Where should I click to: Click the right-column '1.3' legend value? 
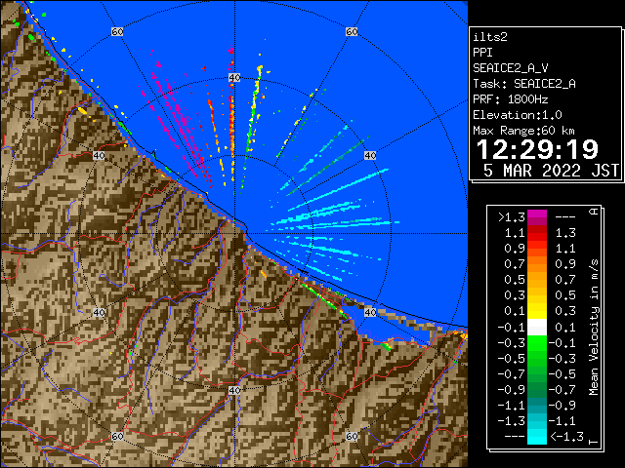click(x=565, y=233)
